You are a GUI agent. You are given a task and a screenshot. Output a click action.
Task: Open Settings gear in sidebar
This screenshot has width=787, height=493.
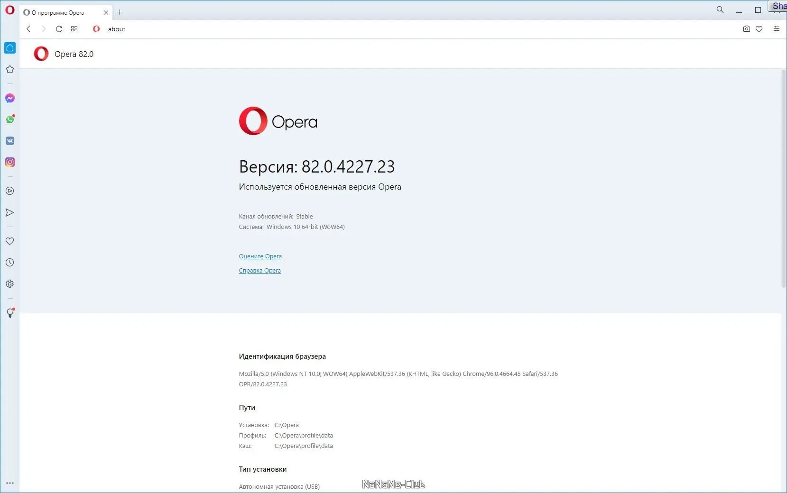[x=10, y=284]
